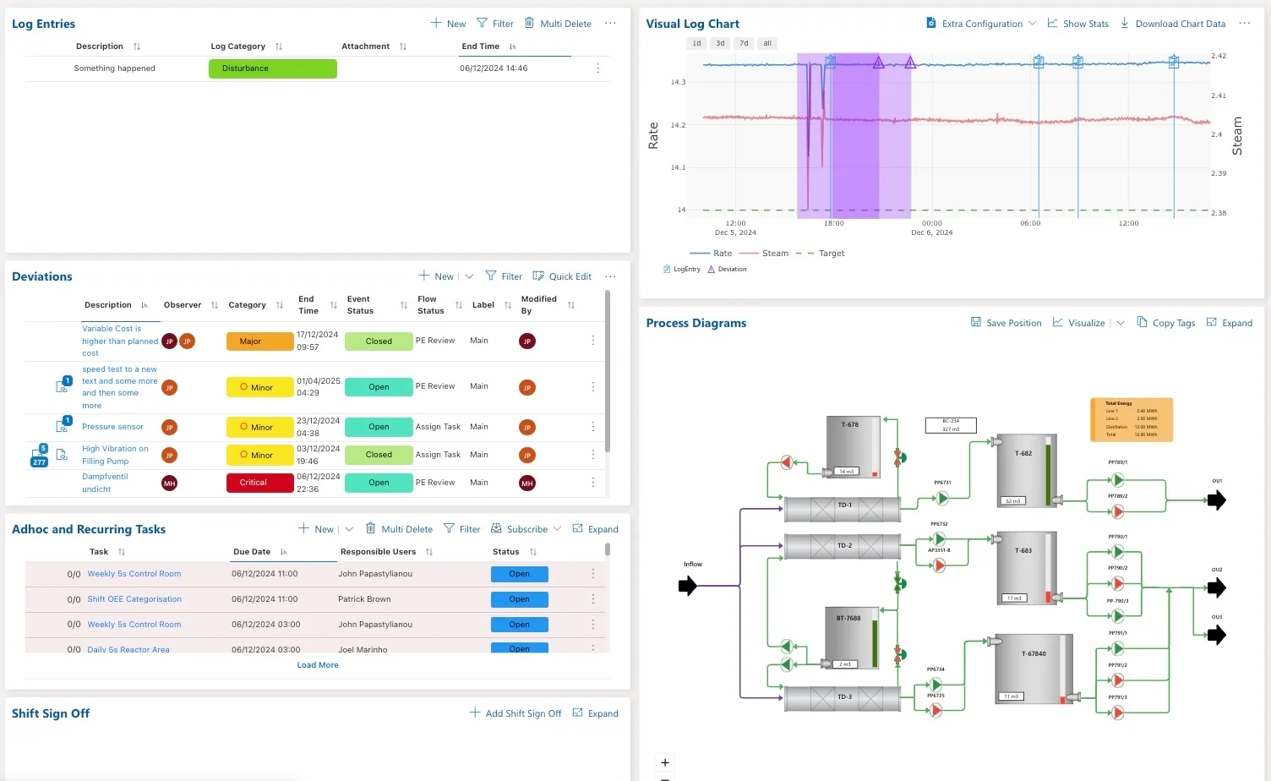Click Add Shift Sign Off
This screenshot has height=781, width=1271.
515,713
